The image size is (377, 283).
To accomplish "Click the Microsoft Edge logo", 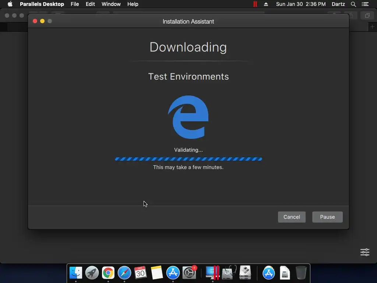I will tap(188, 117).
